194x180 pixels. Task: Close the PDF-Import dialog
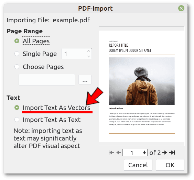click(x=181, y=8)
